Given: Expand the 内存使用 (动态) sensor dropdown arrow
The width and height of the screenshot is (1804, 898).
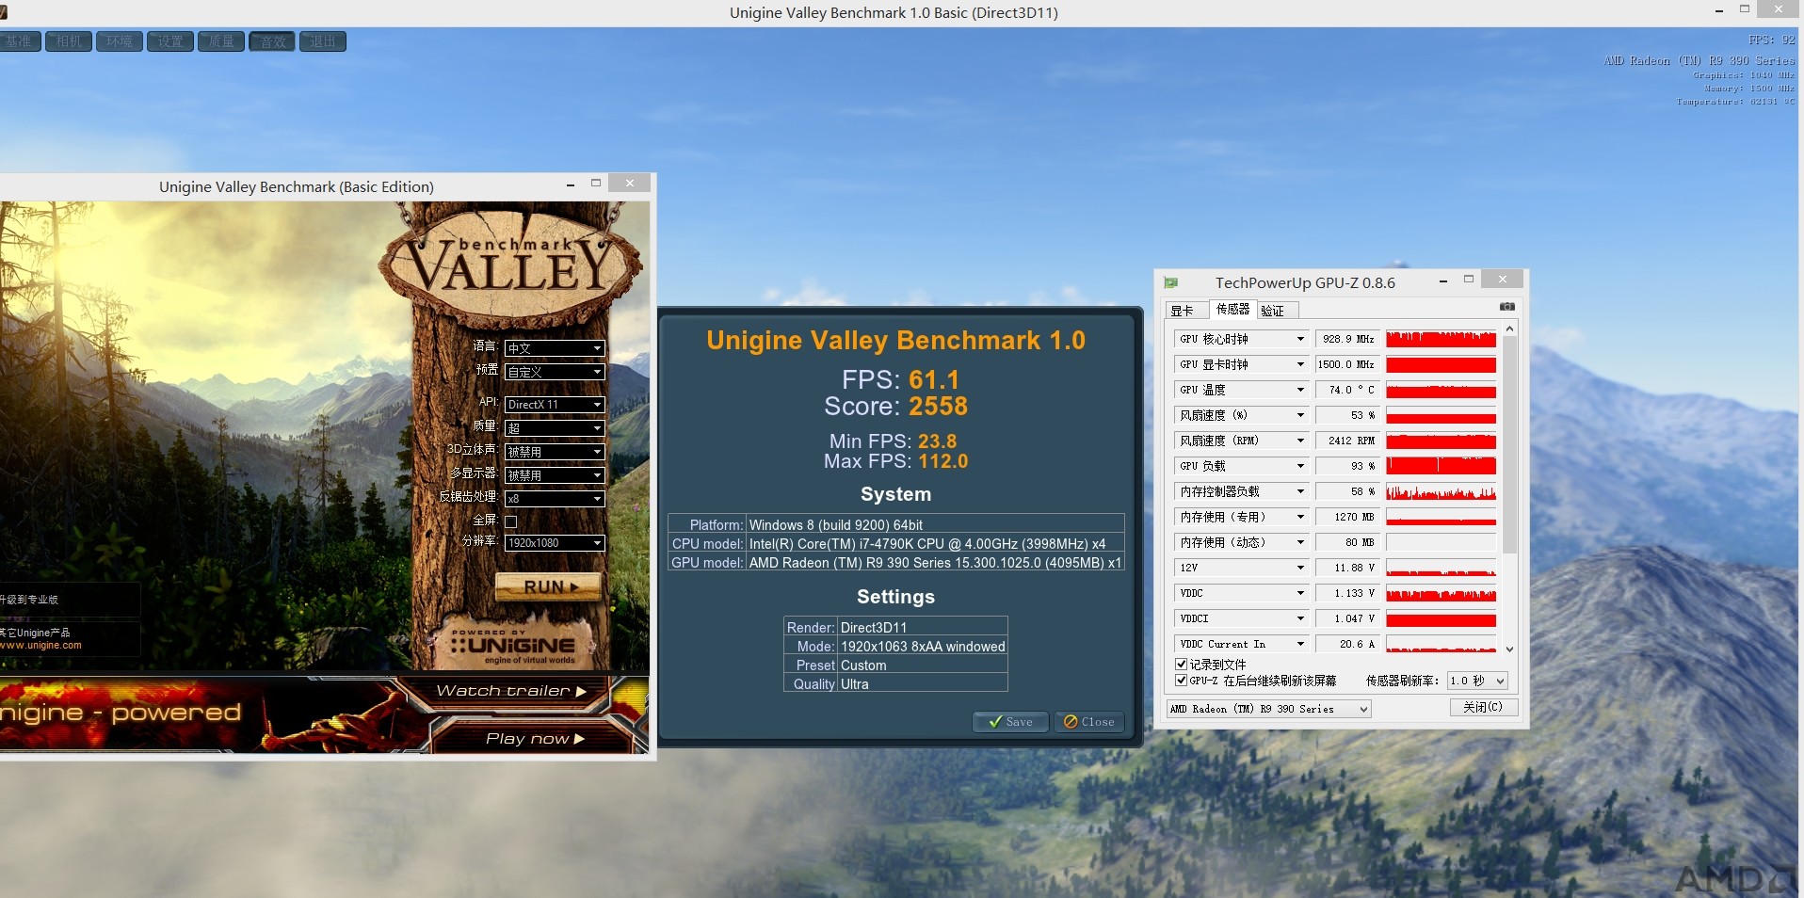Looking at the screenshot, I should coord(1300,542).
